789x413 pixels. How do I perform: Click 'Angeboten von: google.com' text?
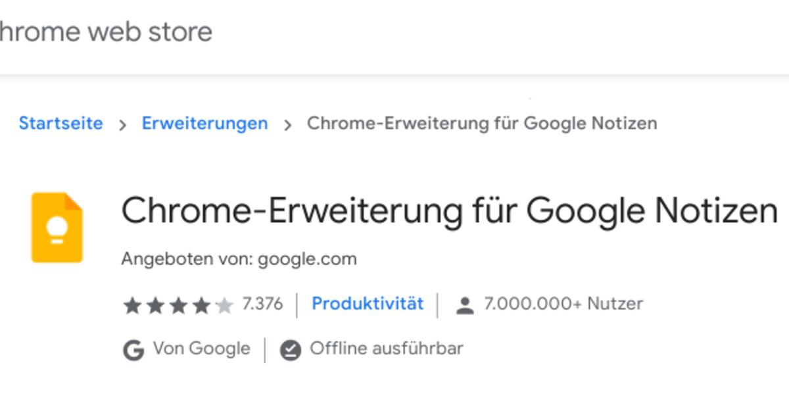[238, 258]
